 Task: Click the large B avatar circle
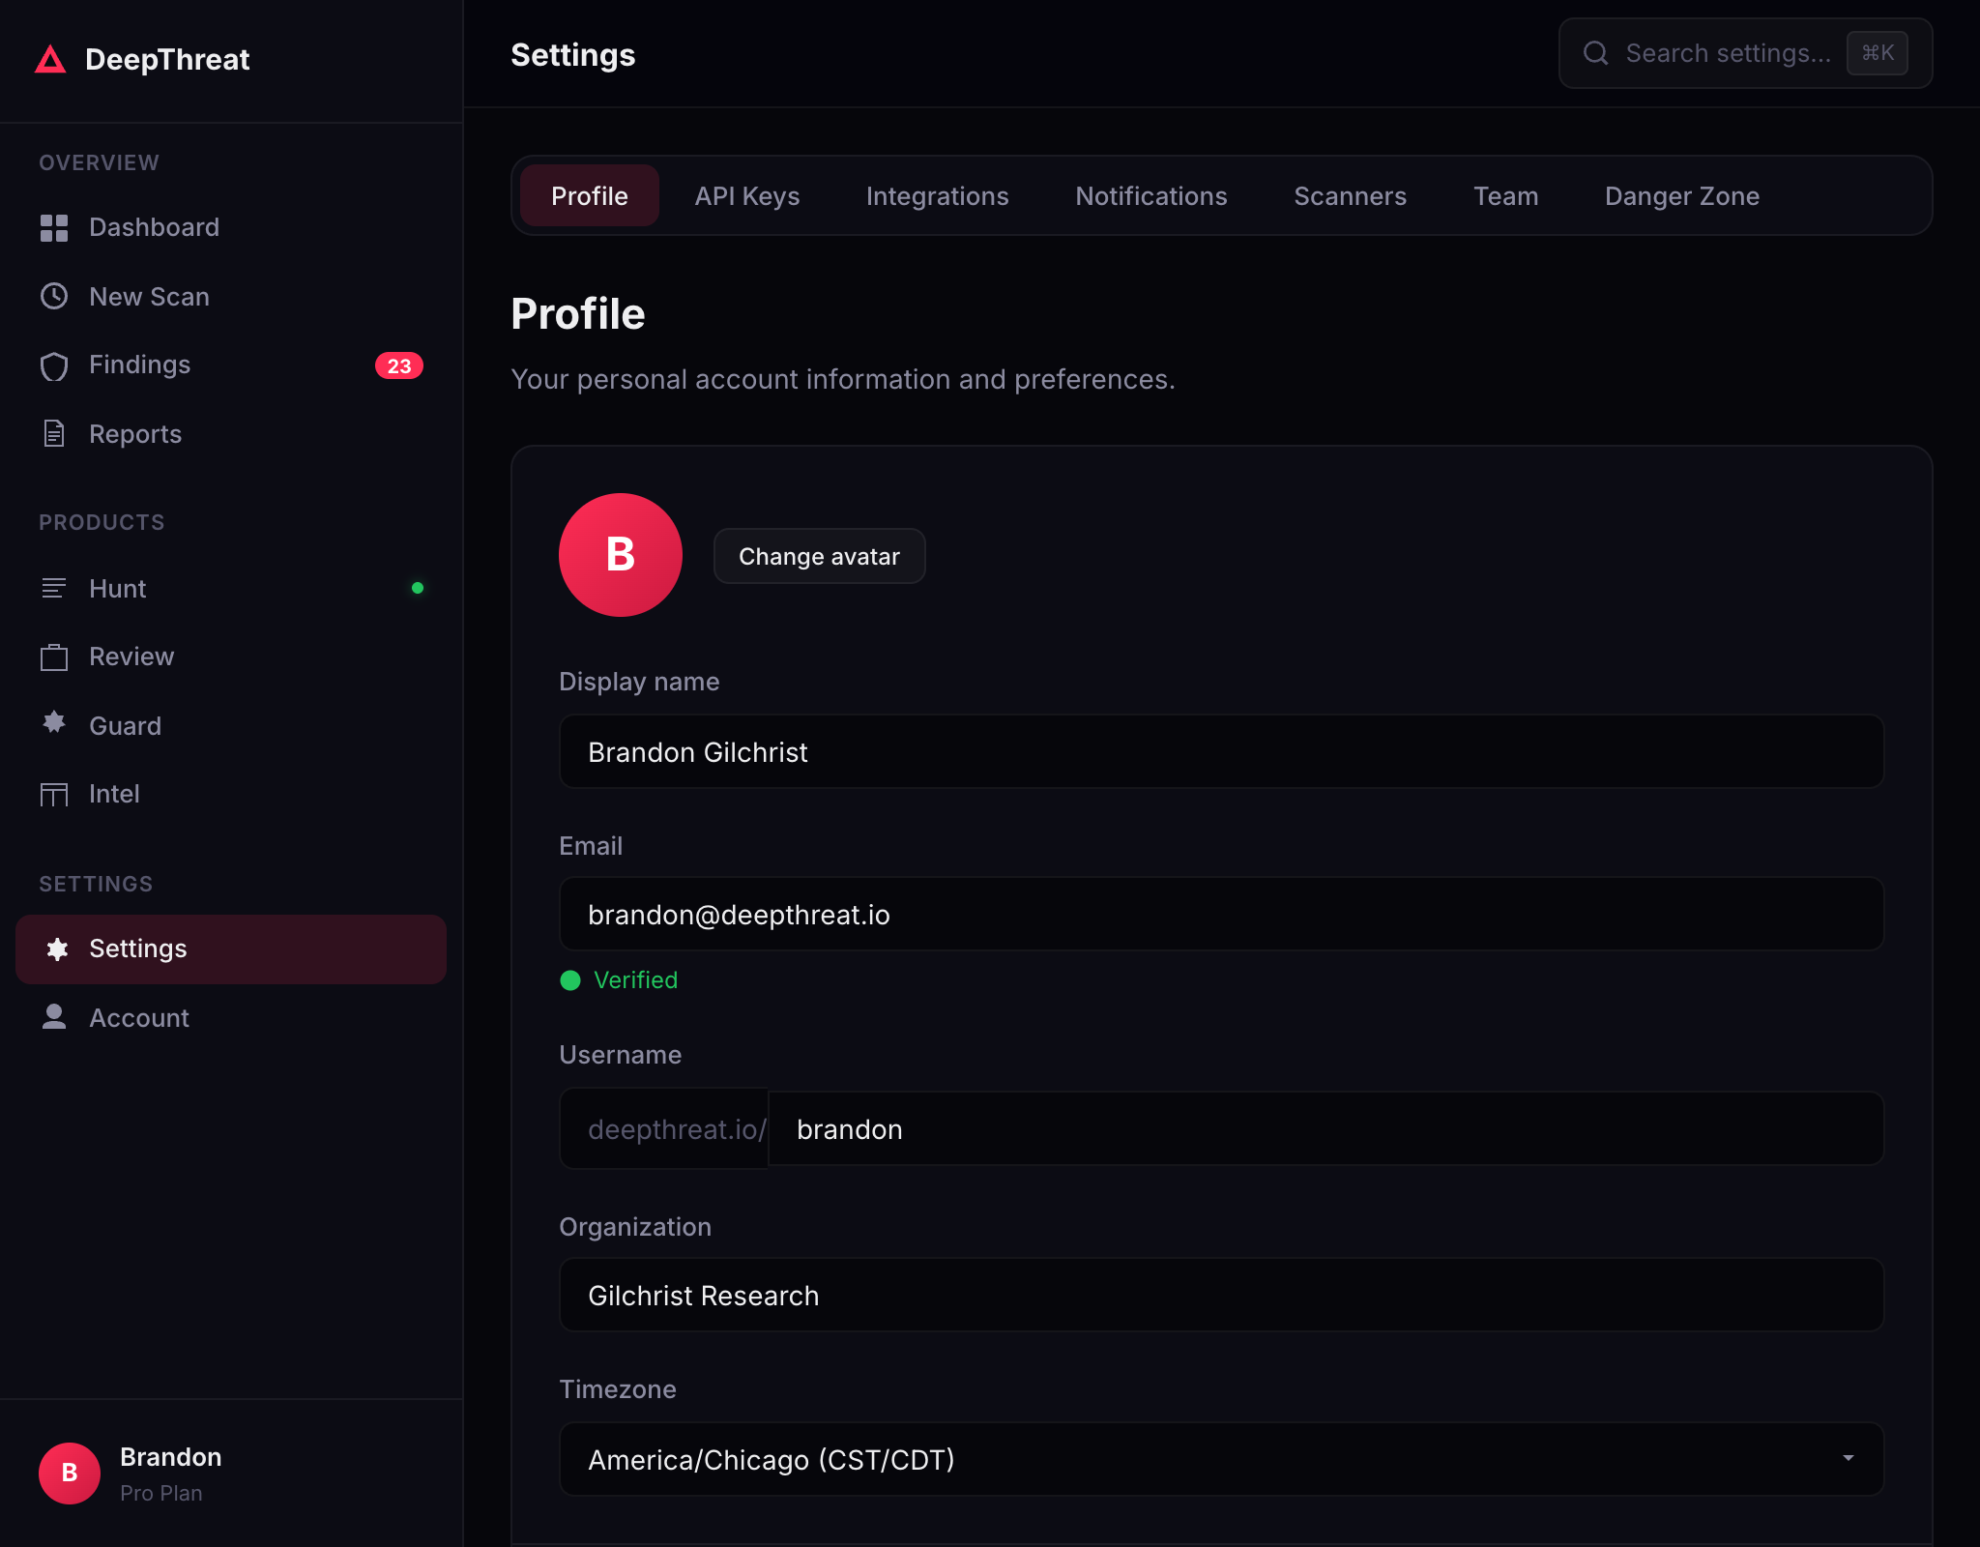click(621, 555)
